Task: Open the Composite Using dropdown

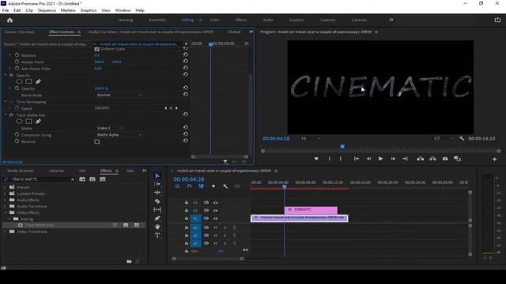Action: tap(119, 135)
